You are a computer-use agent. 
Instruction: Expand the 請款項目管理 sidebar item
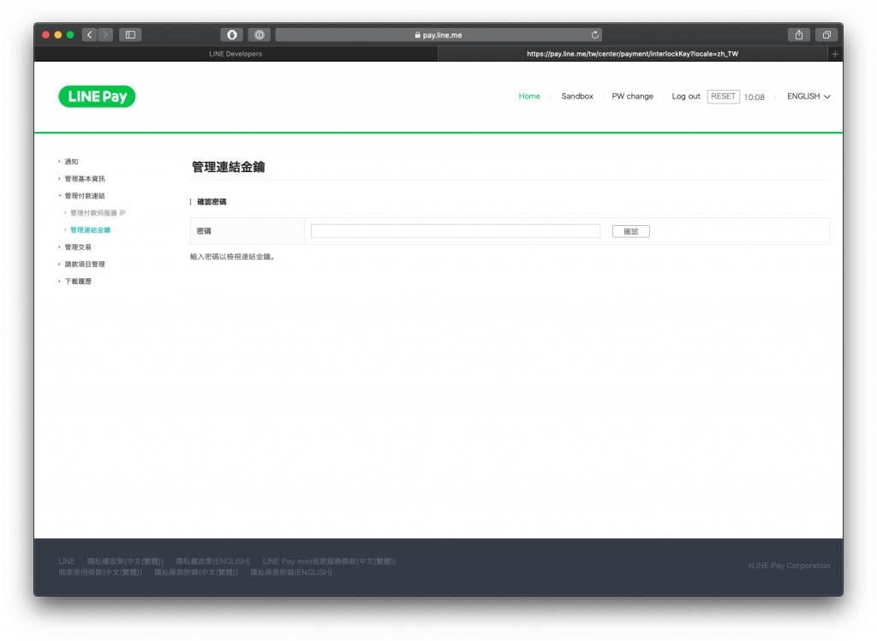85,264
